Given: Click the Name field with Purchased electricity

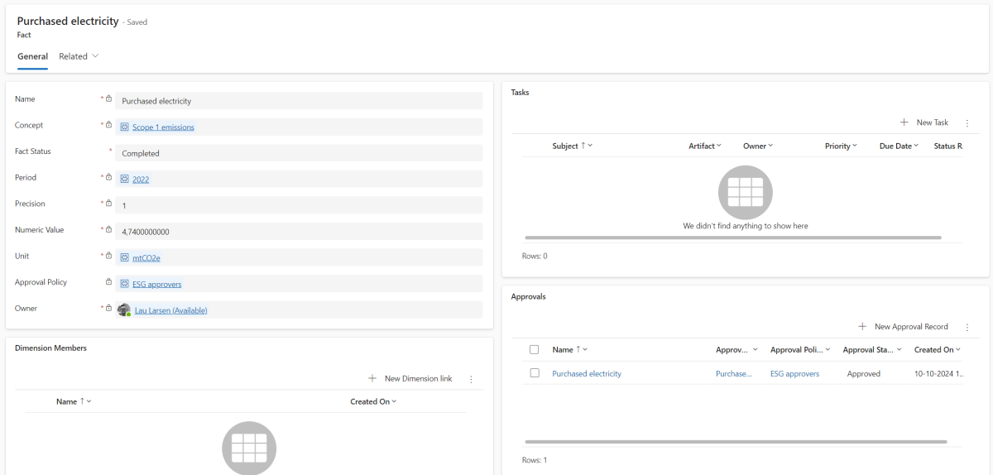Looking at the screenshot, I should point(299,101).
